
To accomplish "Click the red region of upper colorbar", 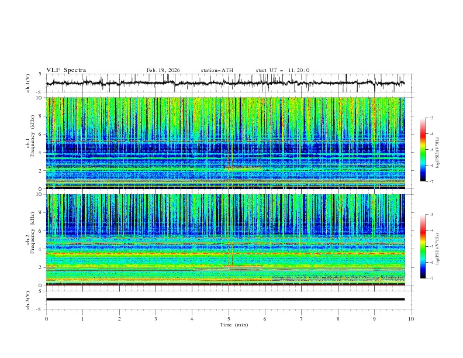I will [x=423, y=135].
